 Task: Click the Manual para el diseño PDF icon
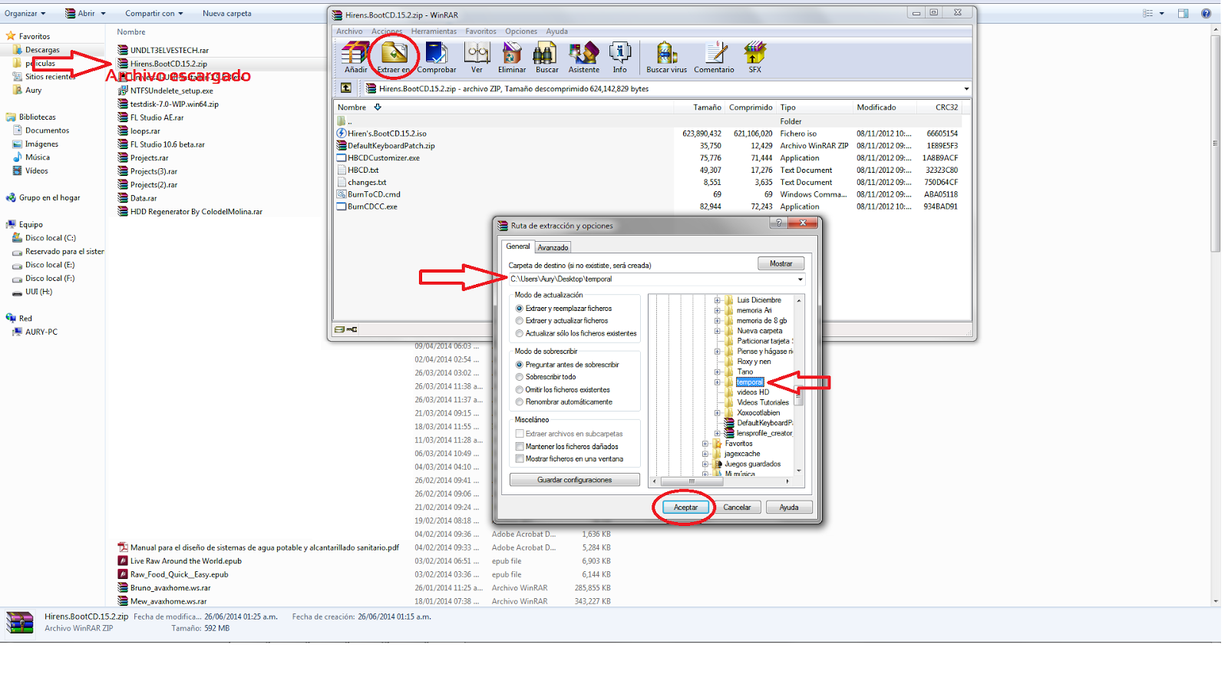[123, 547]
